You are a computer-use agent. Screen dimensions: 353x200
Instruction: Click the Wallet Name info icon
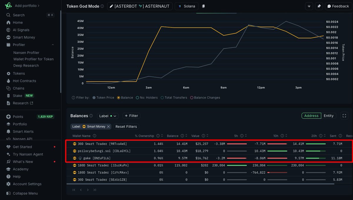tap(94, 136)
